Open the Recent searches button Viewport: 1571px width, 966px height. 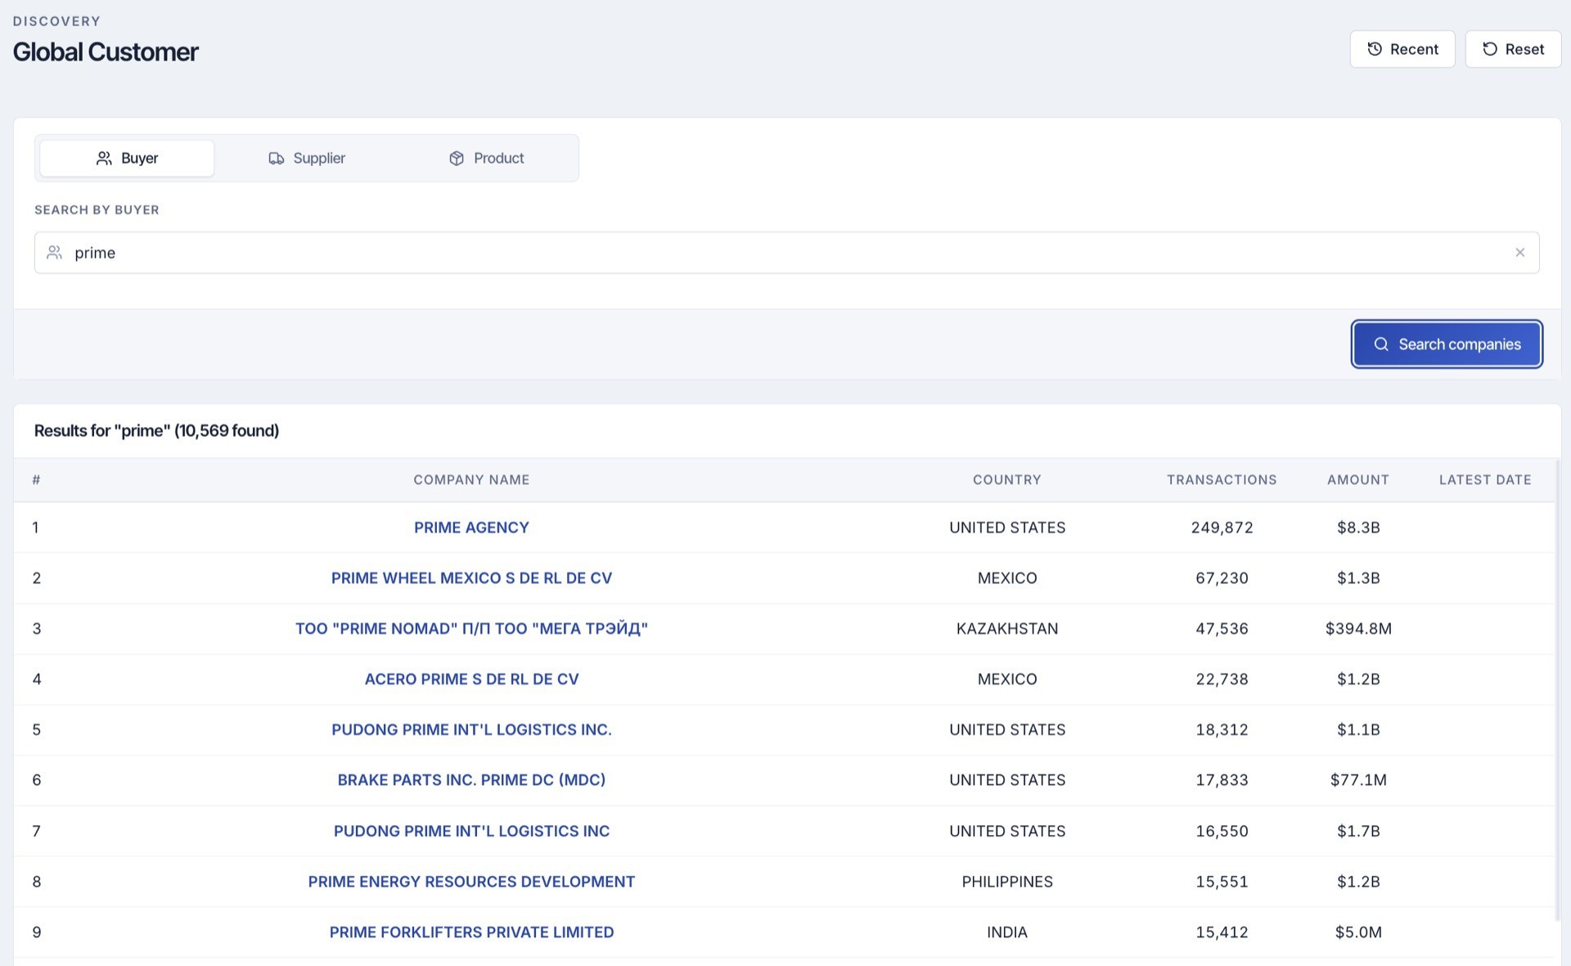click(x=1402, y=49)
